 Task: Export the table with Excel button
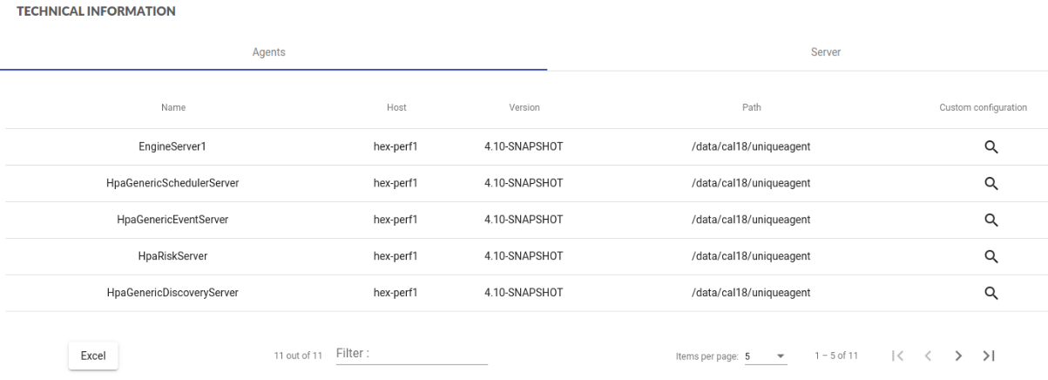[x=93, y=356]
